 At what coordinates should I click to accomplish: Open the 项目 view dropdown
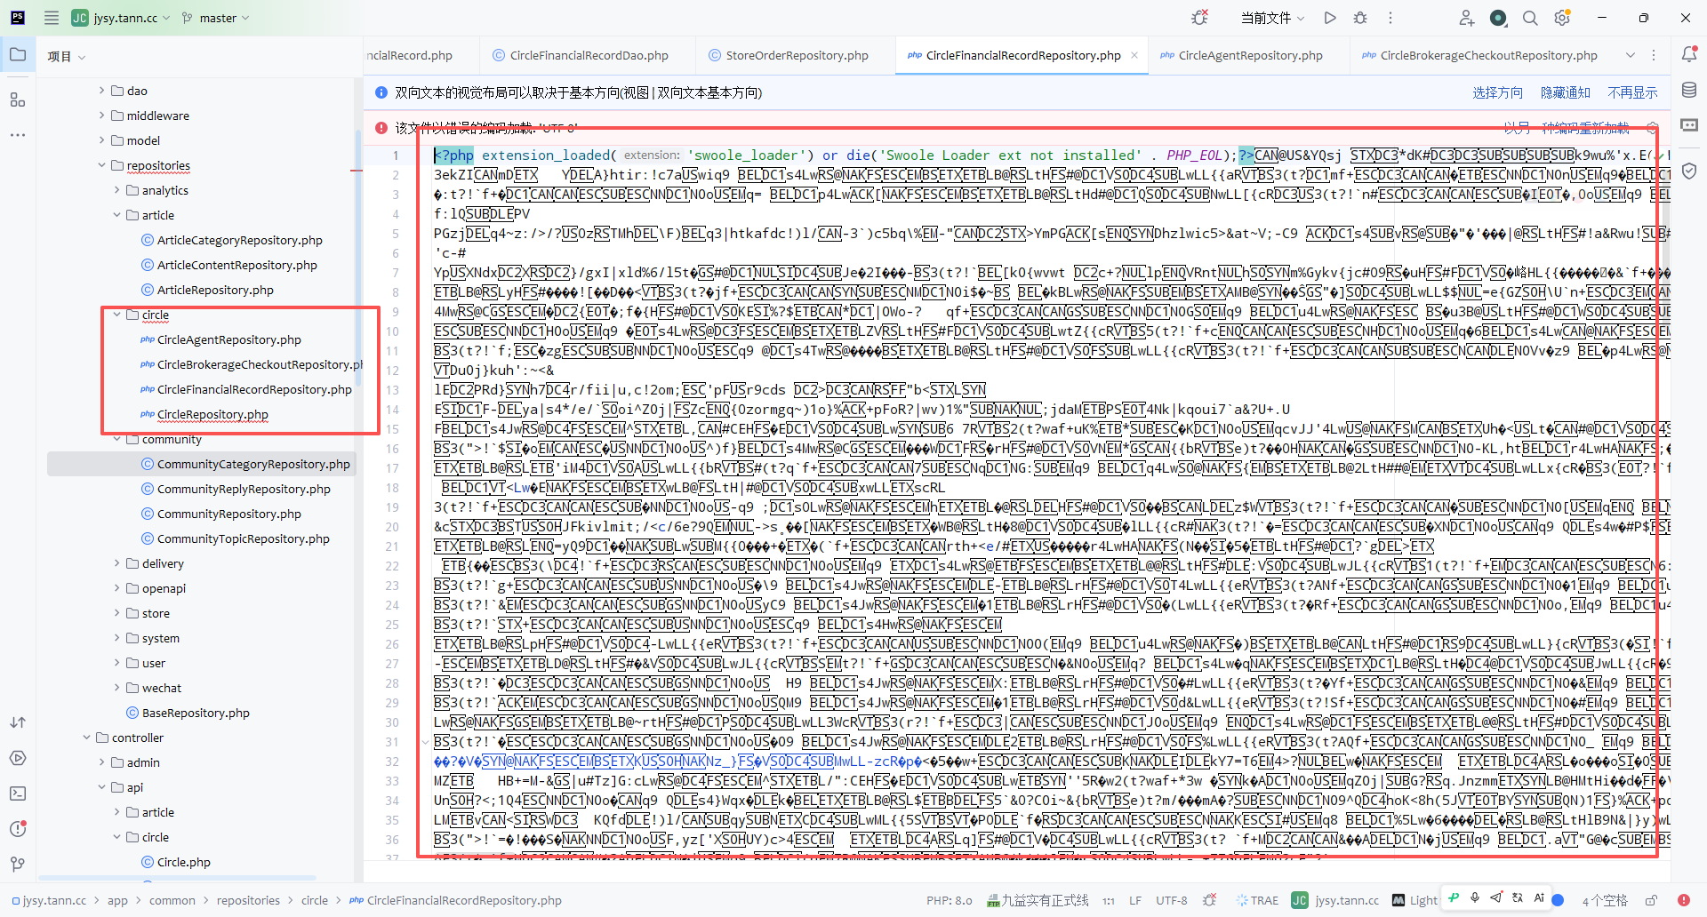tap(67, 56)
